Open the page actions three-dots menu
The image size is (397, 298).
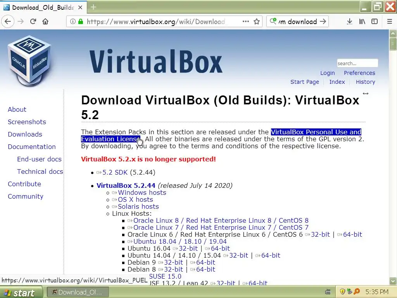click(x=245, y=22)
